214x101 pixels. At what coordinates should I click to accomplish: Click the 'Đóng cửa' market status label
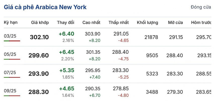pyautogui.click(x=201, y=7)
